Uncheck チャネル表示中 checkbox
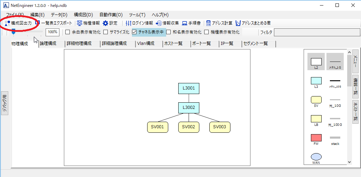Image resolution: width=361 pixels, height=177 pixels. [x=135, y=32]
